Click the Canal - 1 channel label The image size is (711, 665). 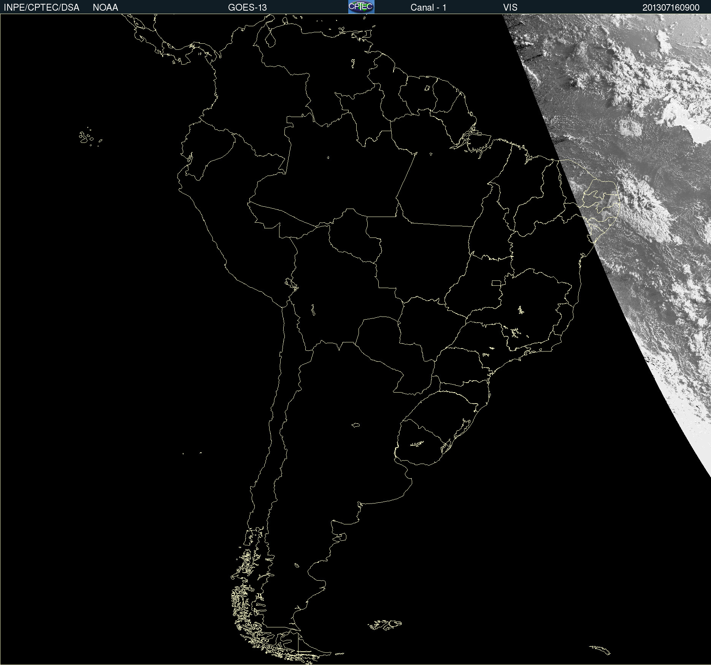click(429, 8)
